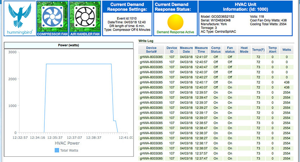Click the Demand Response Active label
Viewport: 300px width, 162px height.
175,32
